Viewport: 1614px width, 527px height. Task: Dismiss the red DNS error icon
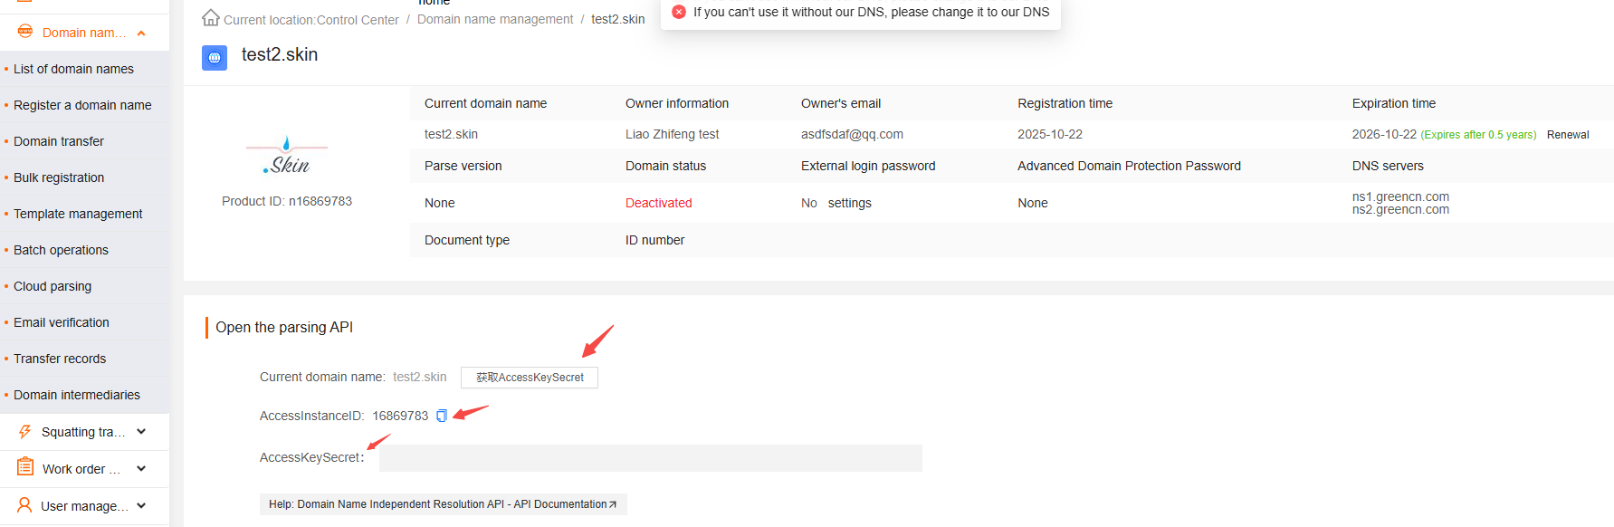coord(679,12)
